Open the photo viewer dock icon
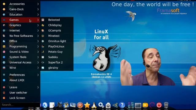Viewport: 196px width, 110px height. (73, 105)
